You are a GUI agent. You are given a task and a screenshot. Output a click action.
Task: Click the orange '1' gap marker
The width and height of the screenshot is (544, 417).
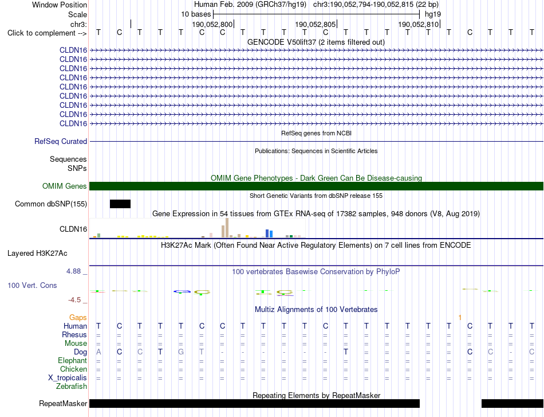[x=460, y=318]
